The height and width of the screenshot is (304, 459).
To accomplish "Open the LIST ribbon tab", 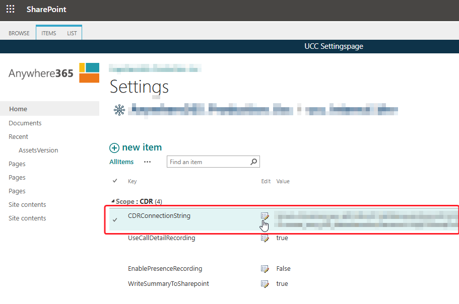I will click(72, 33).
